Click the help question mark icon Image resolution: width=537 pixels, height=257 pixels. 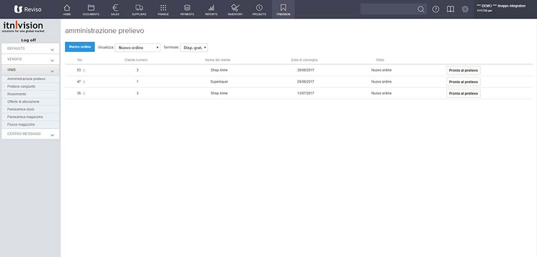pos(436,9)
